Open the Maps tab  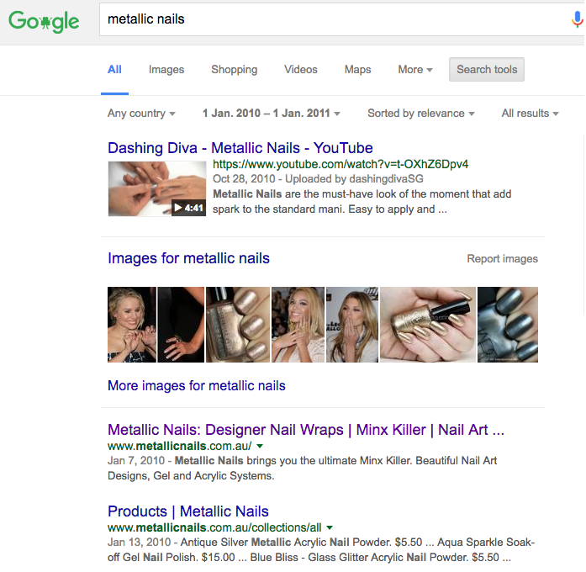[x=357, y=70]
